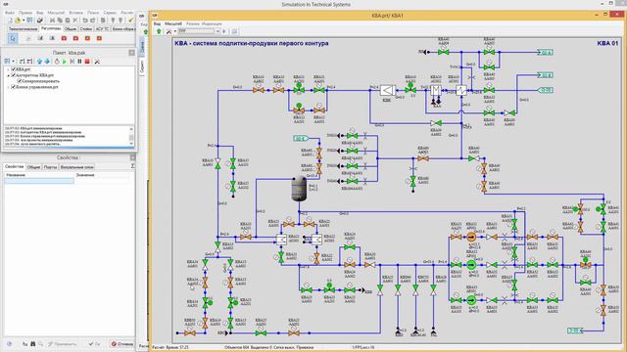Click the button beside the Пакет kba.pak title
Screen dimensions: 627x352
[132, 53]
